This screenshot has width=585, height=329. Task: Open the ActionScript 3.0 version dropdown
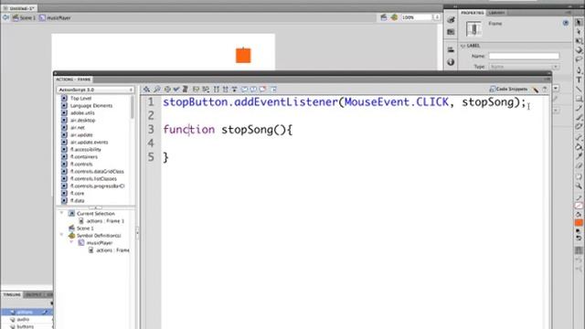[95, 90]
